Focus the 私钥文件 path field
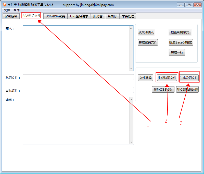204x174 pixels. point(78,77)
